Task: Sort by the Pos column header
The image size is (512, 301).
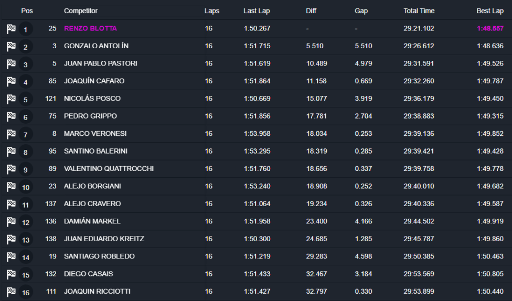Action: click(27, 11)
